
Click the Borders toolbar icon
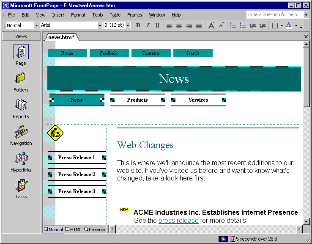click(275, 25)
